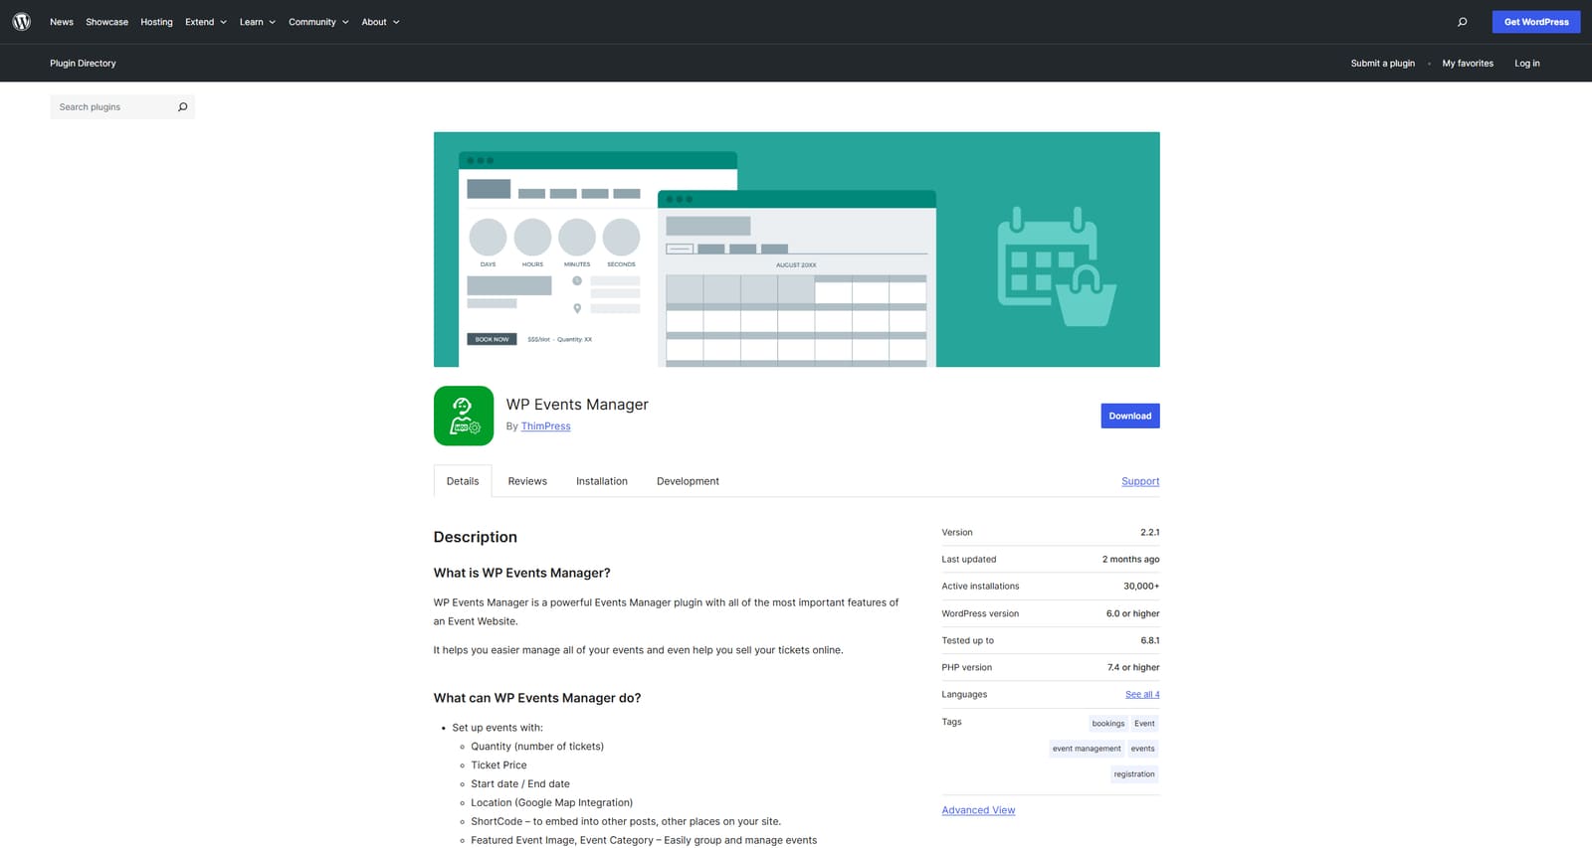Screen dimensions: 1592x848
Task: Open site search magnifier in header
Action: (1462, 22)
